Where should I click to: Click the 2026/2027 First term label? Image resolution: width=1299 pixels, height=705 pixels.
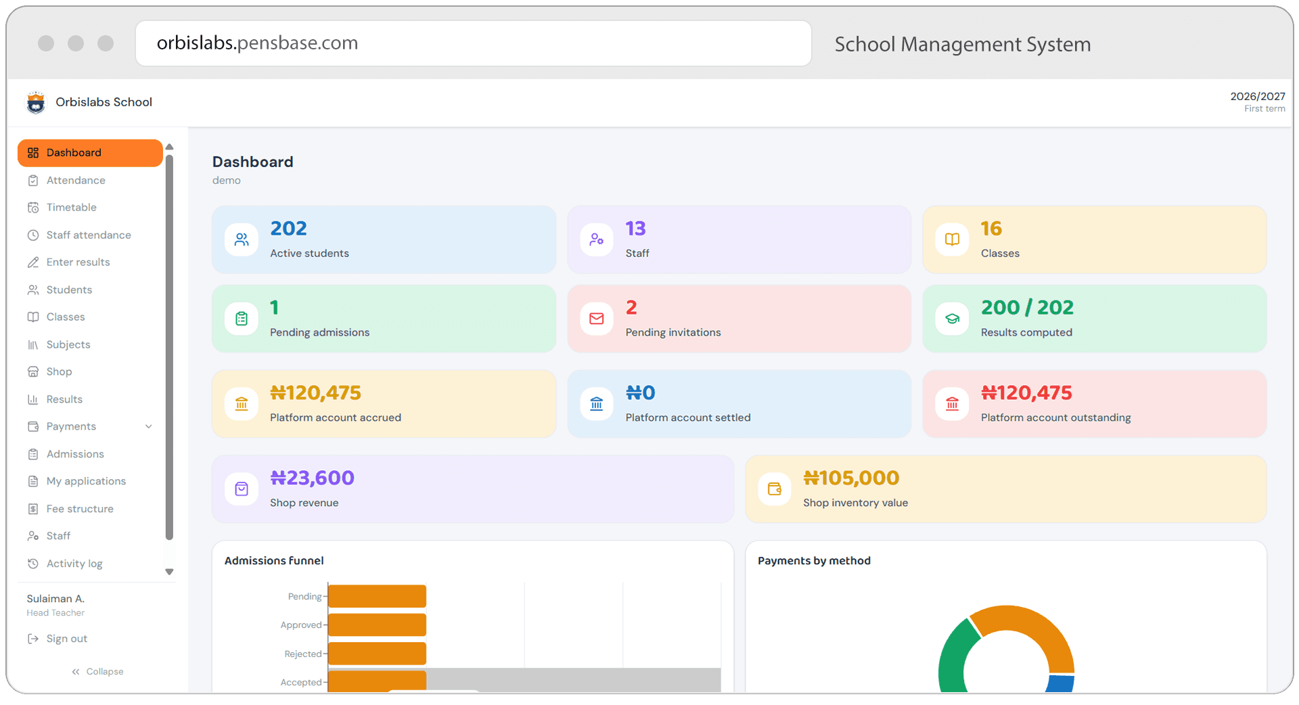[1258, 102]
